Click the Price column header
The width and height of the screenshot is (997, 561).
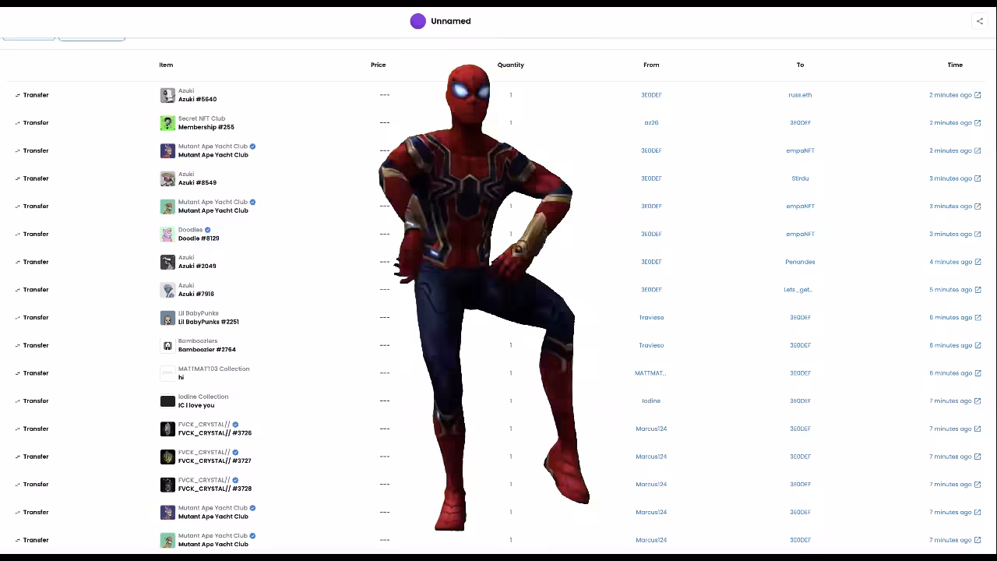(x=378, y=65)
